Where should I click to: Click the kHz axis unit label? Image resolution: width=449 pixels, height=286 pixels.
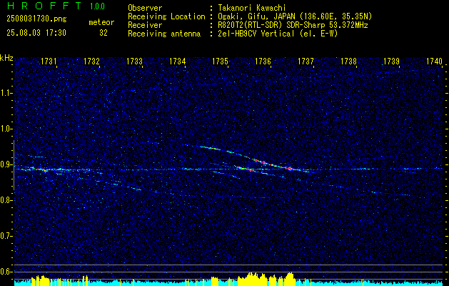pyautogui.click(x=6, y=58)
